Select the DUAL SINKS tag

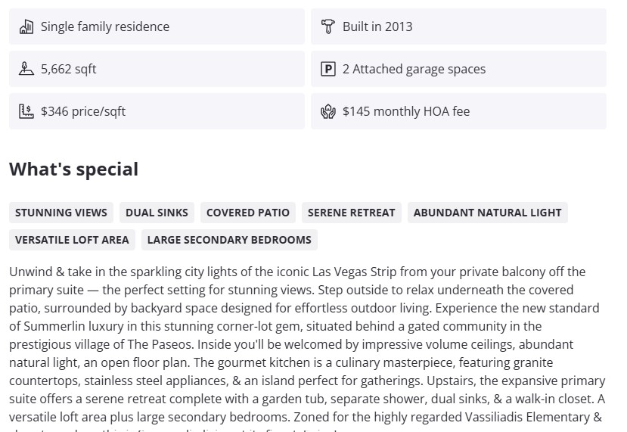click(x=157, y=213)
